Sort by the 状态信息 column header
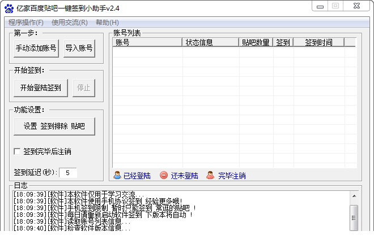This screenshot has width=374, height=240. (x=211, y=42)
